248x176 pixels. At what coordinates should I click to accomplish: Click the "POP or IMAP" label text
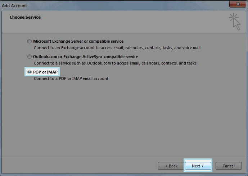coord(45,72)
